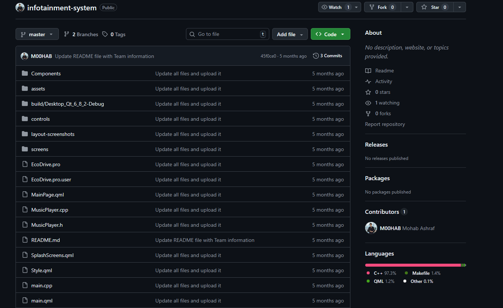
Task: Open the MusicPlayer.cpp file
Action: pyautogui.click(x=50, y=210)
